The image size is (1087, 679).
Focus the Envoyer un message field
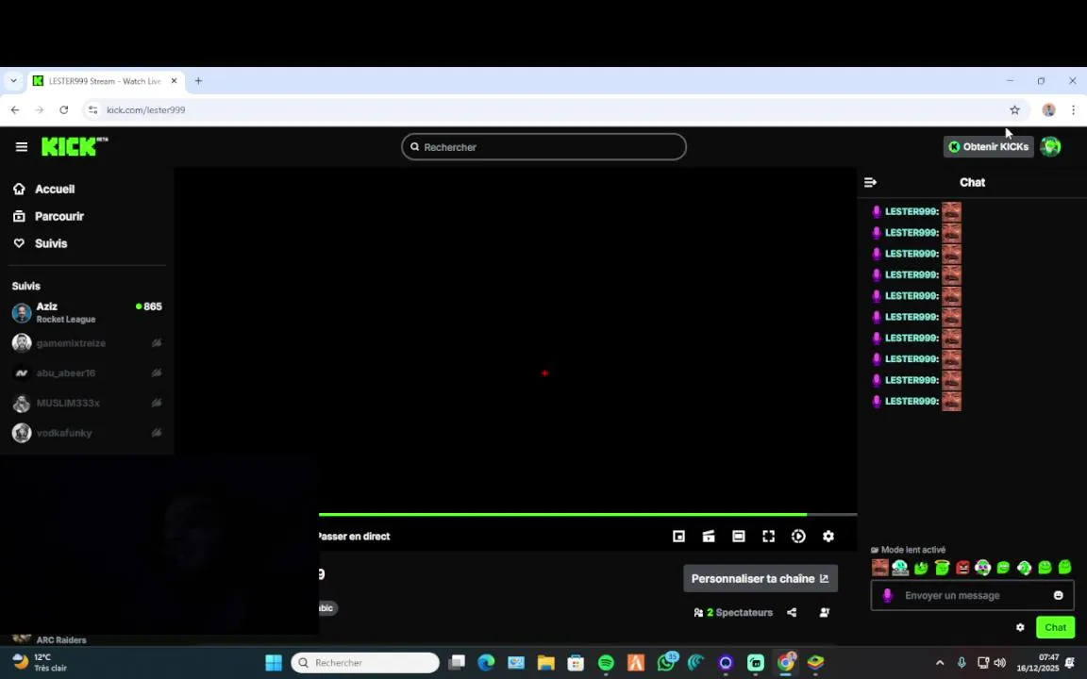click(973, 595)
